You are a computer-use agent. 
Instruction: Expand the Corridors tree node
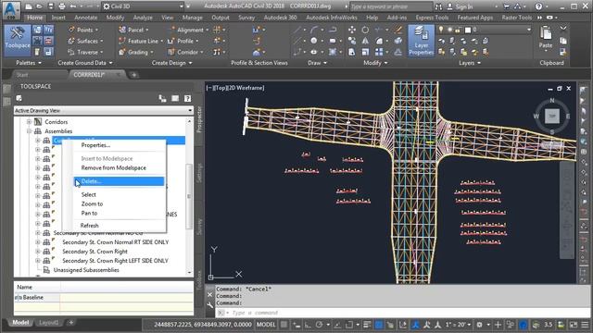[29, 122]
